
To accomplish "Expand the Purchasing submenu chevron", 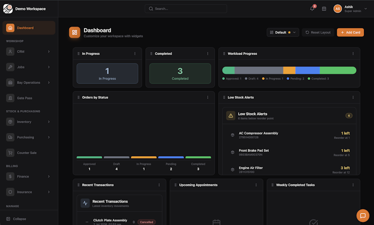I will pos(49,137).
